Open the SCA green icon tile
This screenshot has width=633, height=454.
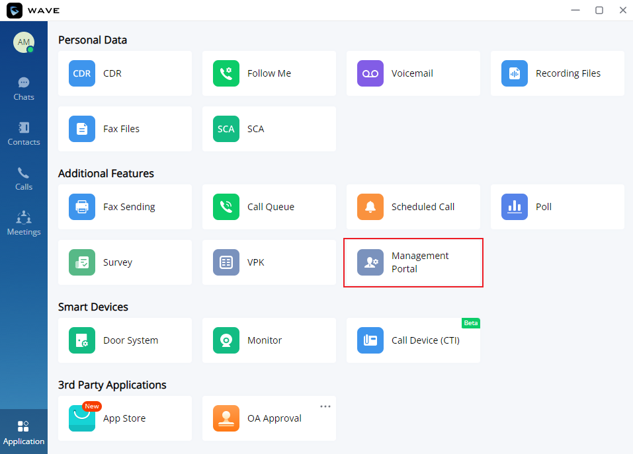[x=226, y=129]
